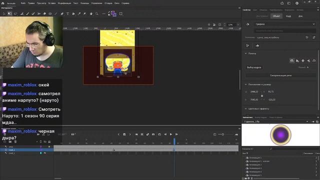320x180 pixels.
Task: Select the Selection arrow tool
Action: point(4,14)
